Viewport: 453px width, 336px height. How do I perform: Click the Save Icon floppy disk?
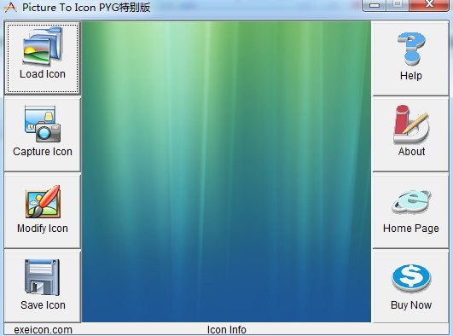click(x=42, y=277)
